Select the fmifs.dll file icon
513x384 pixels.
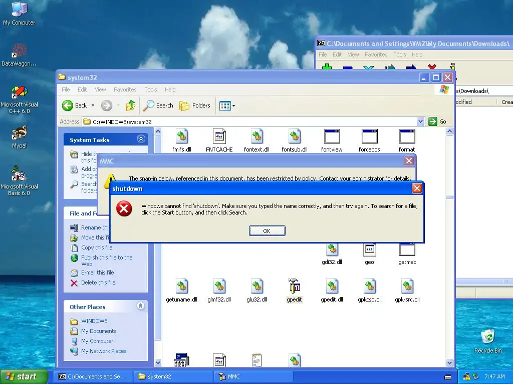click(x=181, y=136)
